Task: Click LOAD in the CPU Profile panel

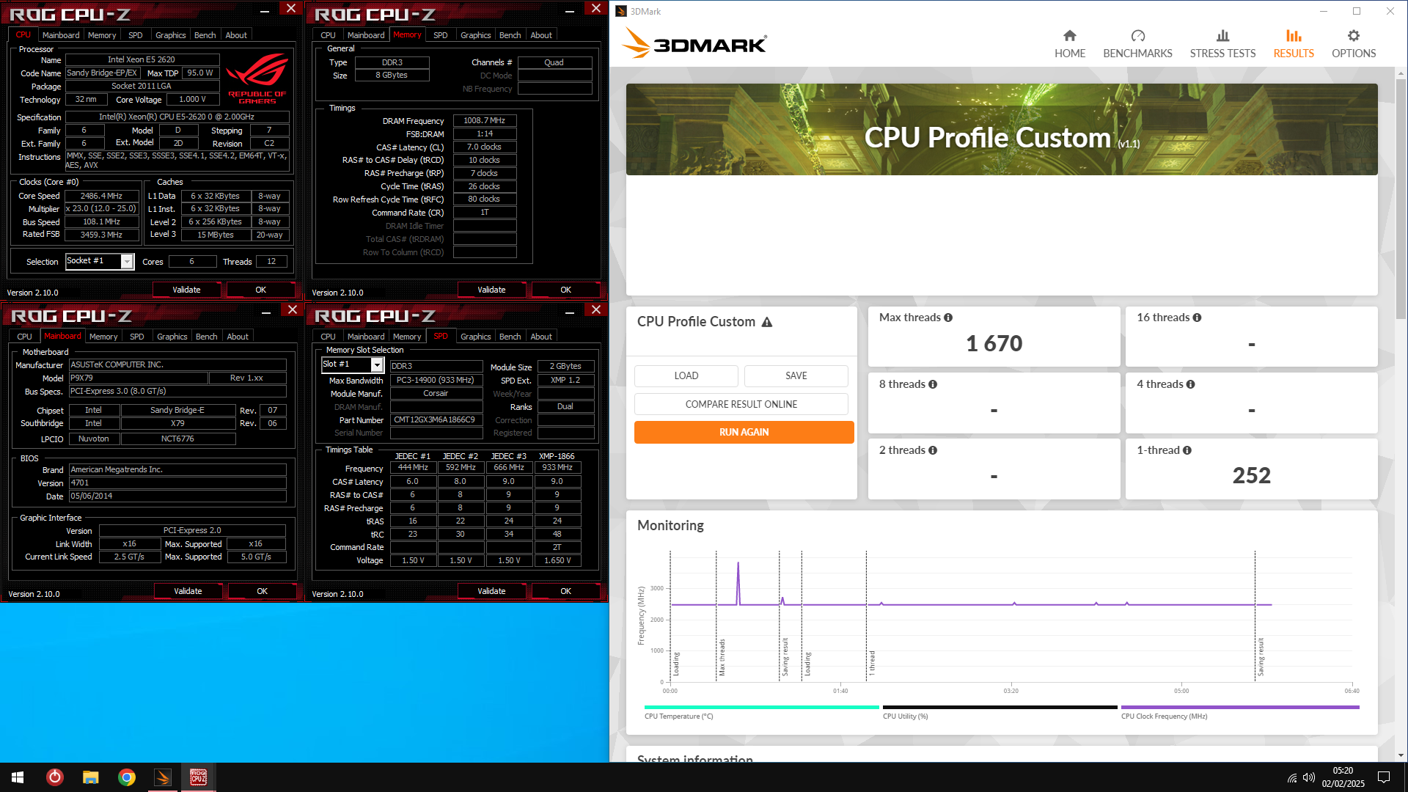Action: [x=686, y=375]
